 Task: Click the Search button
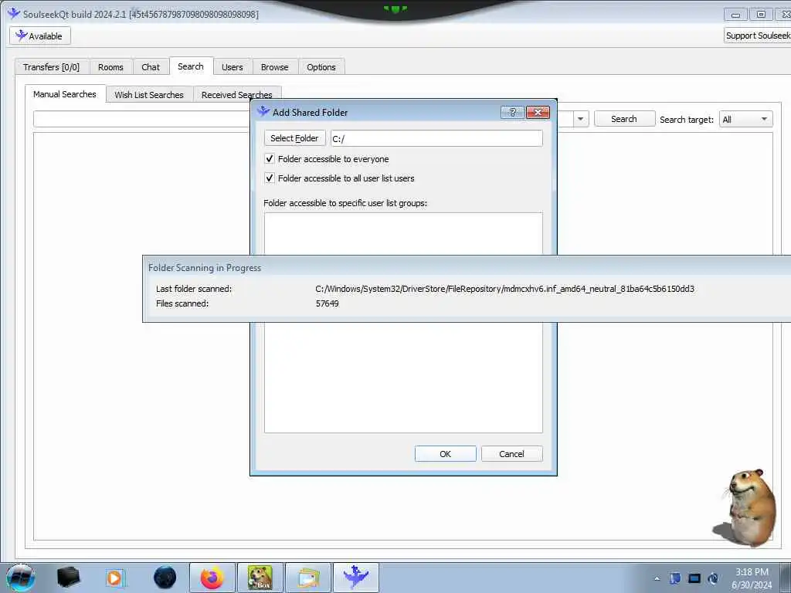tap(624, 119)
